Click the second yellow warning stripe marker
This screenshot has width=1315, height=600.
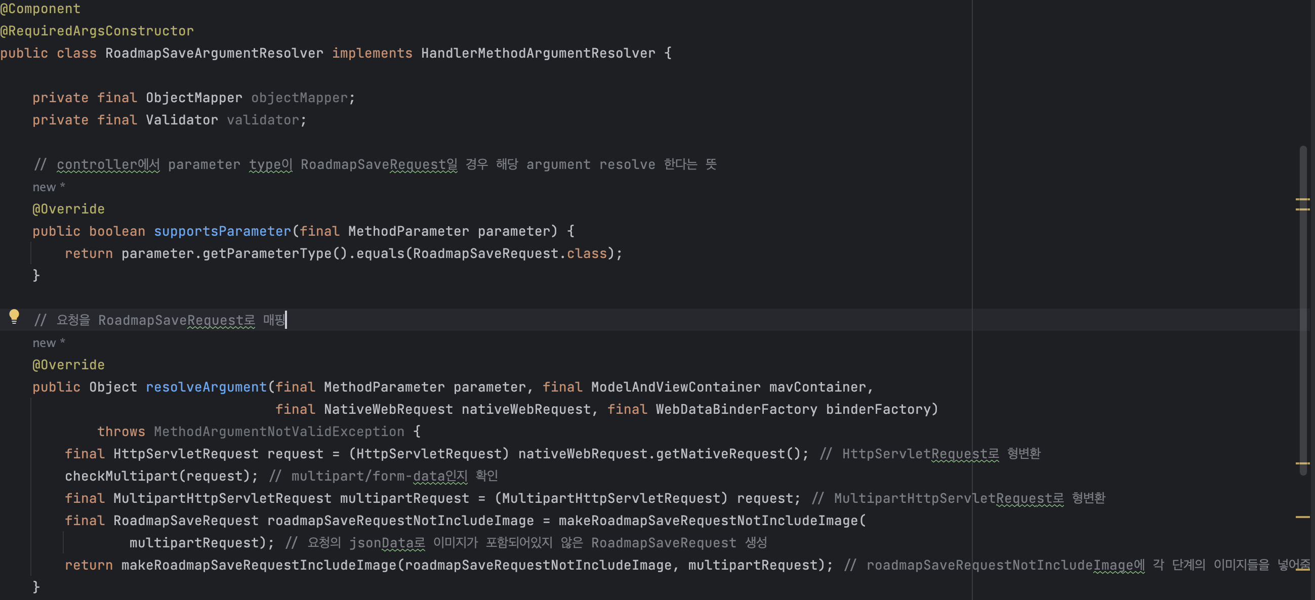[1302, 209]
